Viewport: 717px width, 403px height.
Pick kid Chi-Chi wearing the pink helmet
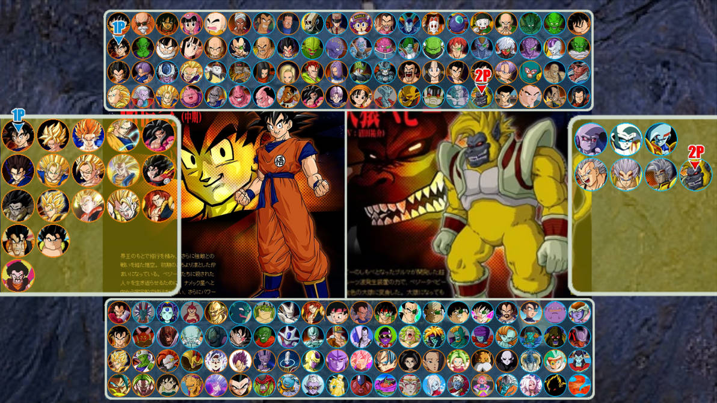click(191, 24)
